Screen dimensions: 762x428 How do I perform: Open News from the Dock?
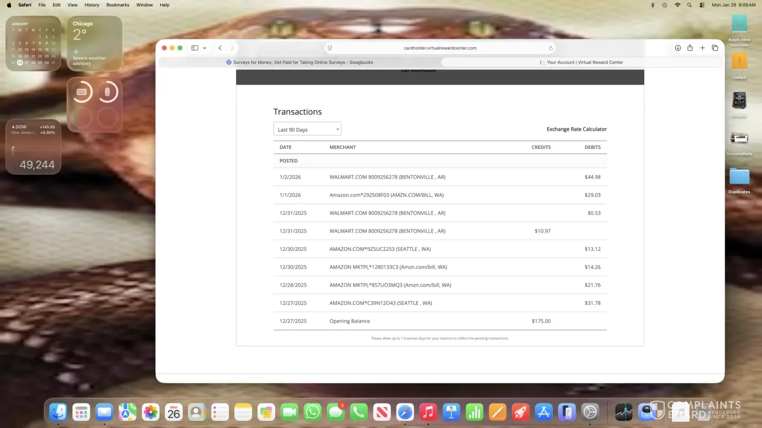pos(382,412)
